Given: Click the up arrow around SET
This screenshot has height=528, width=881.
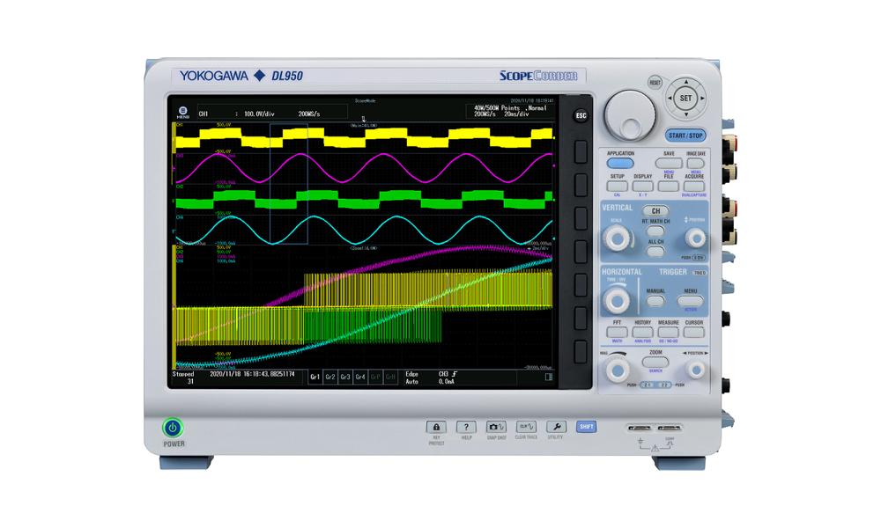Looking at the screenshot, I should coord(686,82).
